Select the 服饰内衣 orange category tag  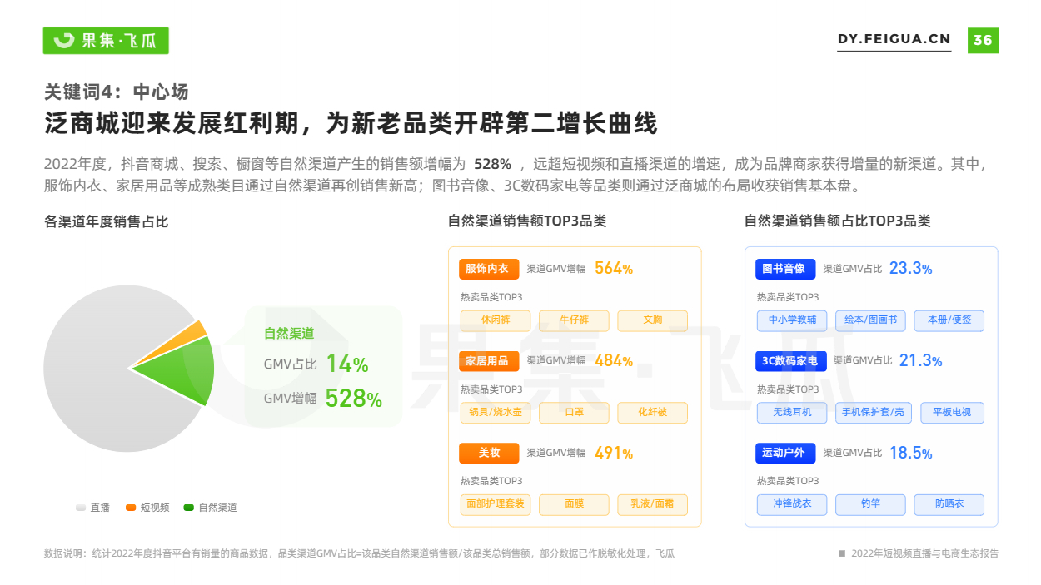point(489,269)
